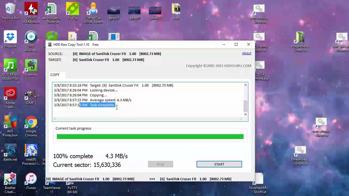Viewport: 349px width, 196px height.
Task: Open CoffeeCup HTML Editor icon
Action: pos(93,13)
